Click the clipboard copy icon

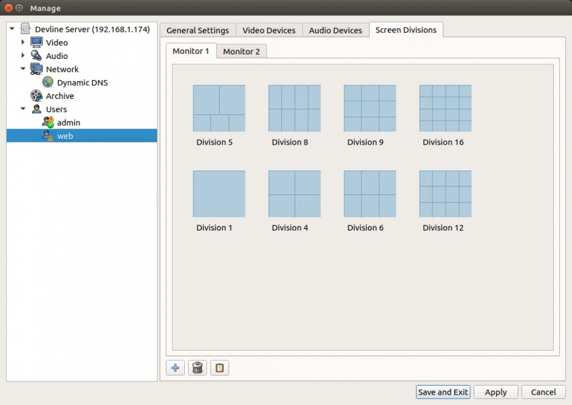(x=220, y=368)
